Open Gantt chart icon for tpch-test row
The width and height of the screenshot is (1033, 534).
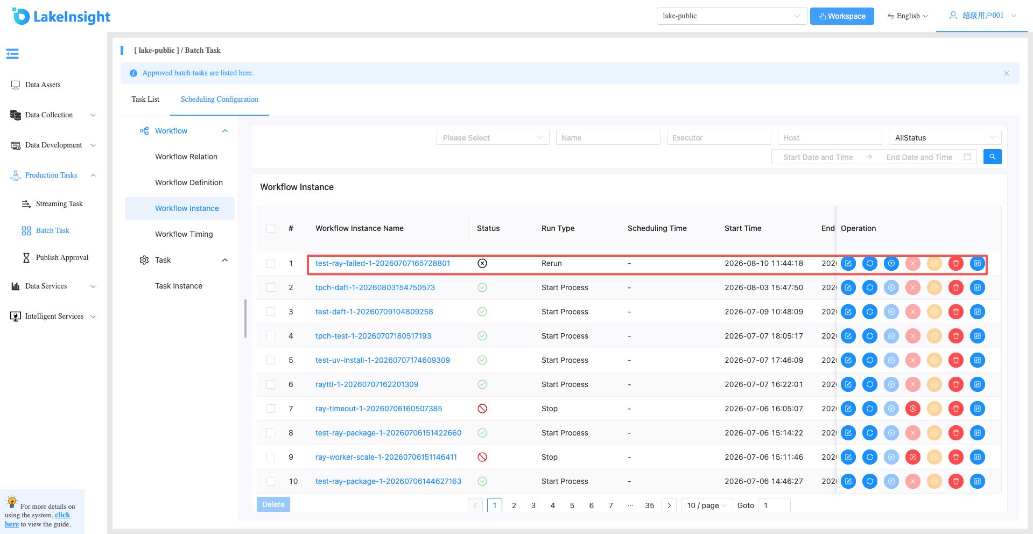pos(978,336)
